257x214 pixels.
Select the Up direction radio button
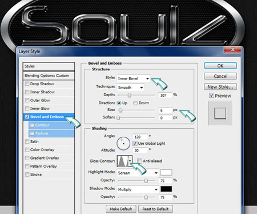click(119, 103)
